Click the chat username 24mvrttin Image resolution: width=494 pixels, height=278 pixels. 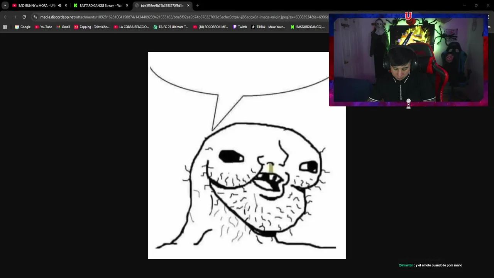(406, 265)
